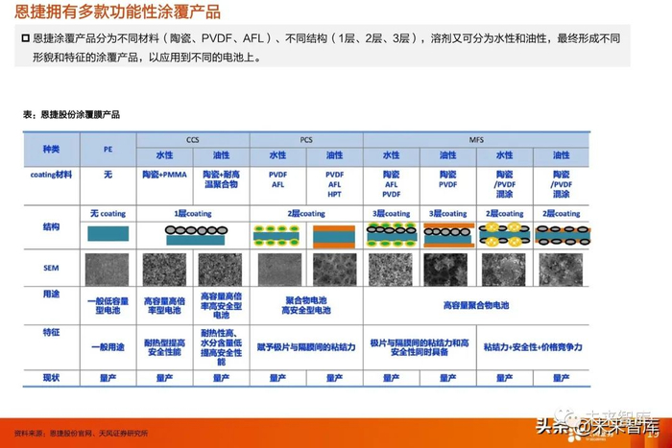Select the table caption 表：恩捷股份涂覆膜产品
Screen dimensions: 672x448
[71, 114]
